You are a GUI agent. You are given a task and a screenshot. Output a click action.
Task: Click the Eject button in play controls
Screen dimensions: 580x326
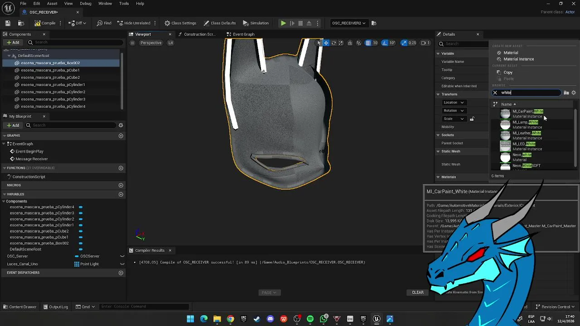pyautogui.click(x=309, y=23)
